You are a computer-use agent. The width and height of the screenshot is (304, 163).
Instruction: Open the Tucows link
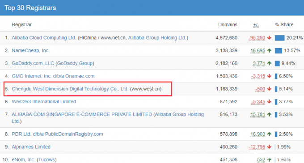(46, 159)
